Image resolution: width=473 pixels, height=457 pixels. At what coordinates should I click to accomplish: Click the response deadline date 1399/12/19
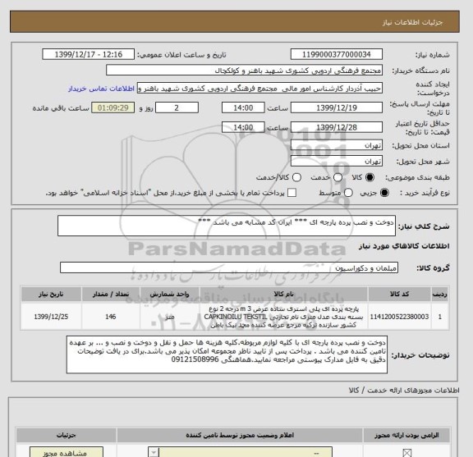(x=337, y=108)
